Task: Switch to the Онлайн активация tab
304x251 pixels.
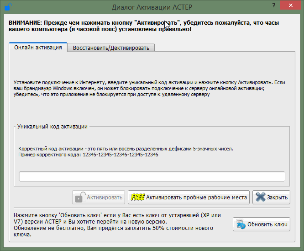Action: point(38,48)
